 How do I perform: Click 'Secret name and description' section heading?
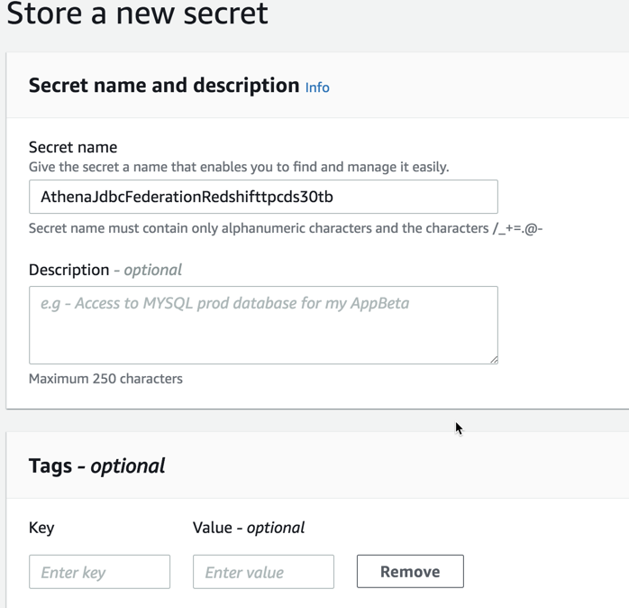pyautogui.click(x=164, y=86)
